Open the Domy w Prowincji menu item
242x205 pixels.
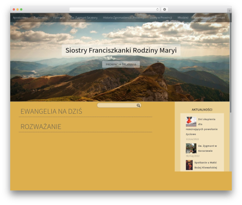coord(161,17)
